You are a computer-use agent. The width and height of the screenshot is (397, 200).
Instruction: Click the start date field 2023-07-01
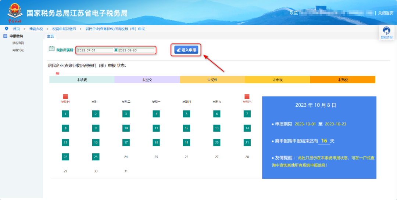click(95, 50)
